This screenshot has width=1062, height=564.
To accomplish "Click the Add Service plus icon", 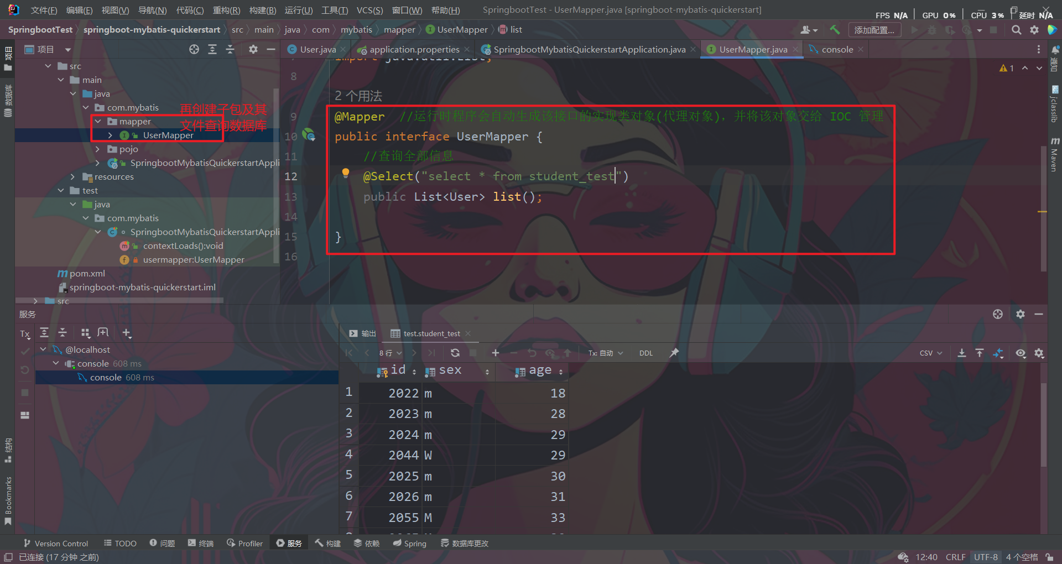I will click(x=127, y=333).
